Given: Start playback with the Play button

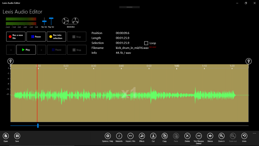Looking at the screenshot, I should click(26, 50).
